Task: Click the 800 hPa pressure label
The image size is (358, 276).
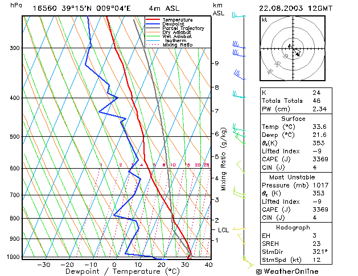Action: coord(15,218)
